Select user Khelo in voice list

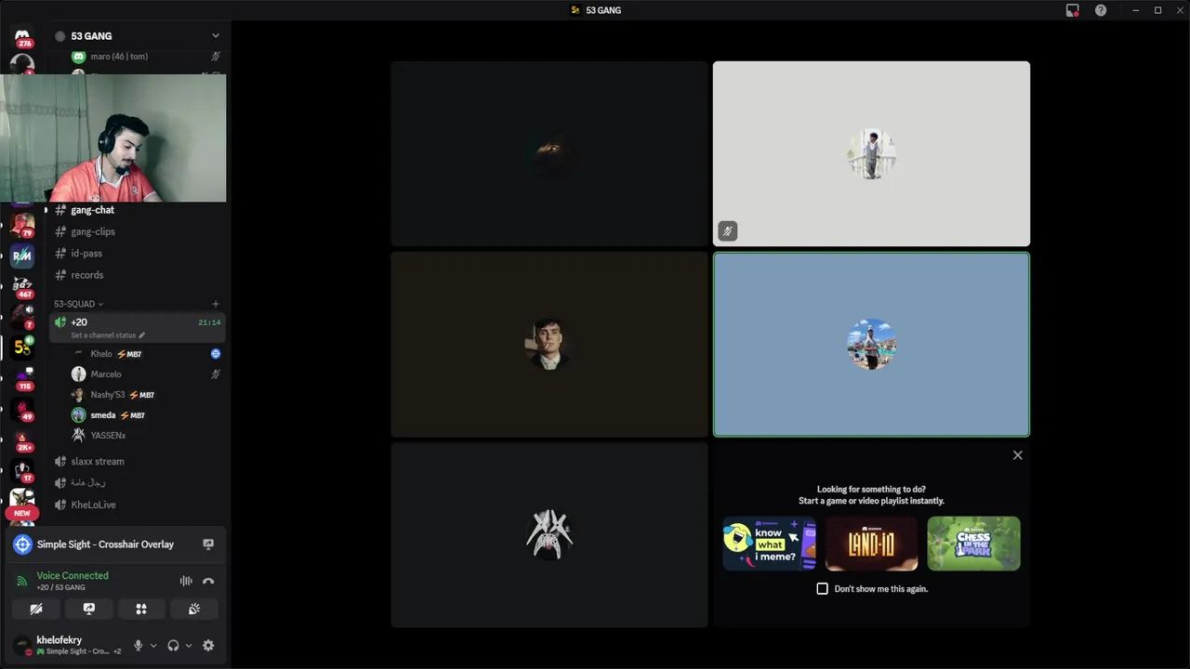click(x=146, y=354)
